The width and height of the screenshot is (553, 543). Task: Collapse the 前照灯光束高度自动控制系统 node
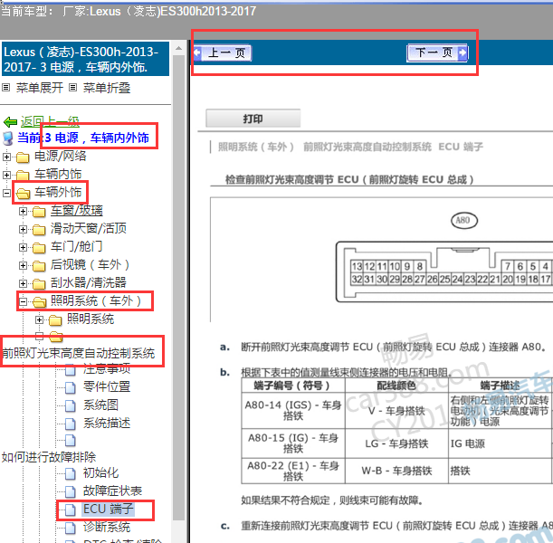pyautogui.click(x=39, y=337)
